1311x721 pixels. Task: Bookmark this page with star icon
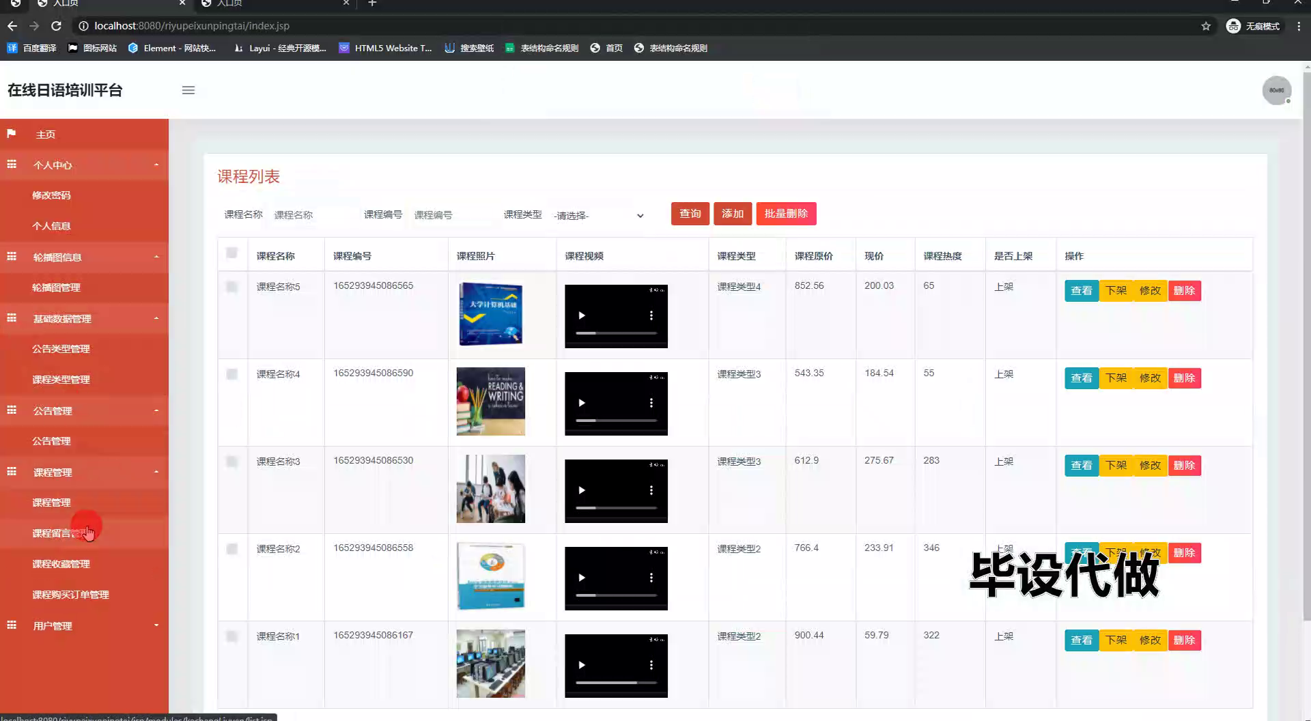pos(1206,26)
